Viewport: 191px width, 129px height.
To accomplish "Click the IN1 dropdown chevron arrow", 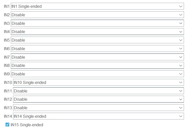I will click(x=181, y=6).
